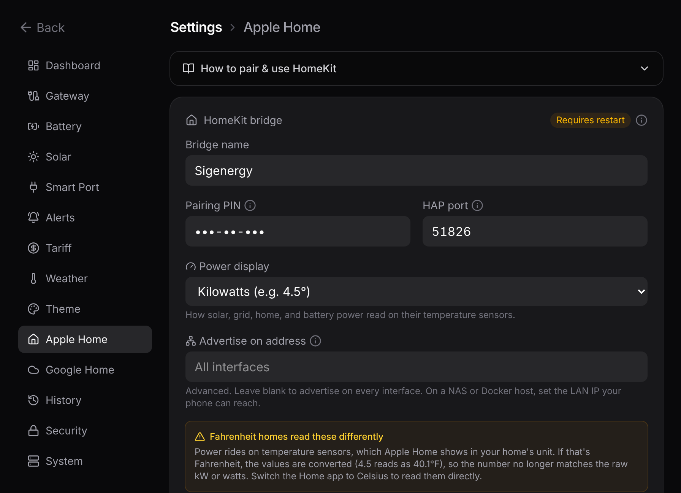Select Apple Home in sidebar
The image size is (681, 493).
point(85,339)
